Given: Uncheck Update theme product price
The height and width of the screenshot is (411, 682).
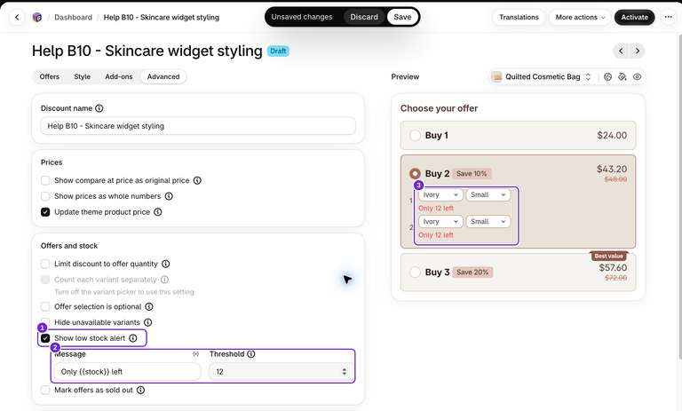Looking at the screenshot, I should coord(45,212).
